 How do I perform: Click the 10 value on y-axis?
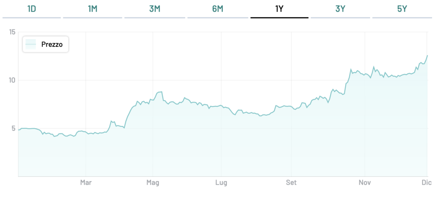pyautogui.click(x=12, y=80)
